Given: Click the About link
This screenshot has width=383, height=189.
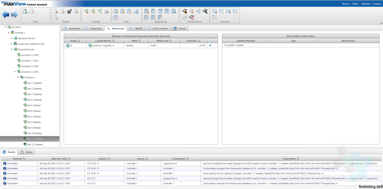Looking at the screenshot, I should [x=345, y=4].
